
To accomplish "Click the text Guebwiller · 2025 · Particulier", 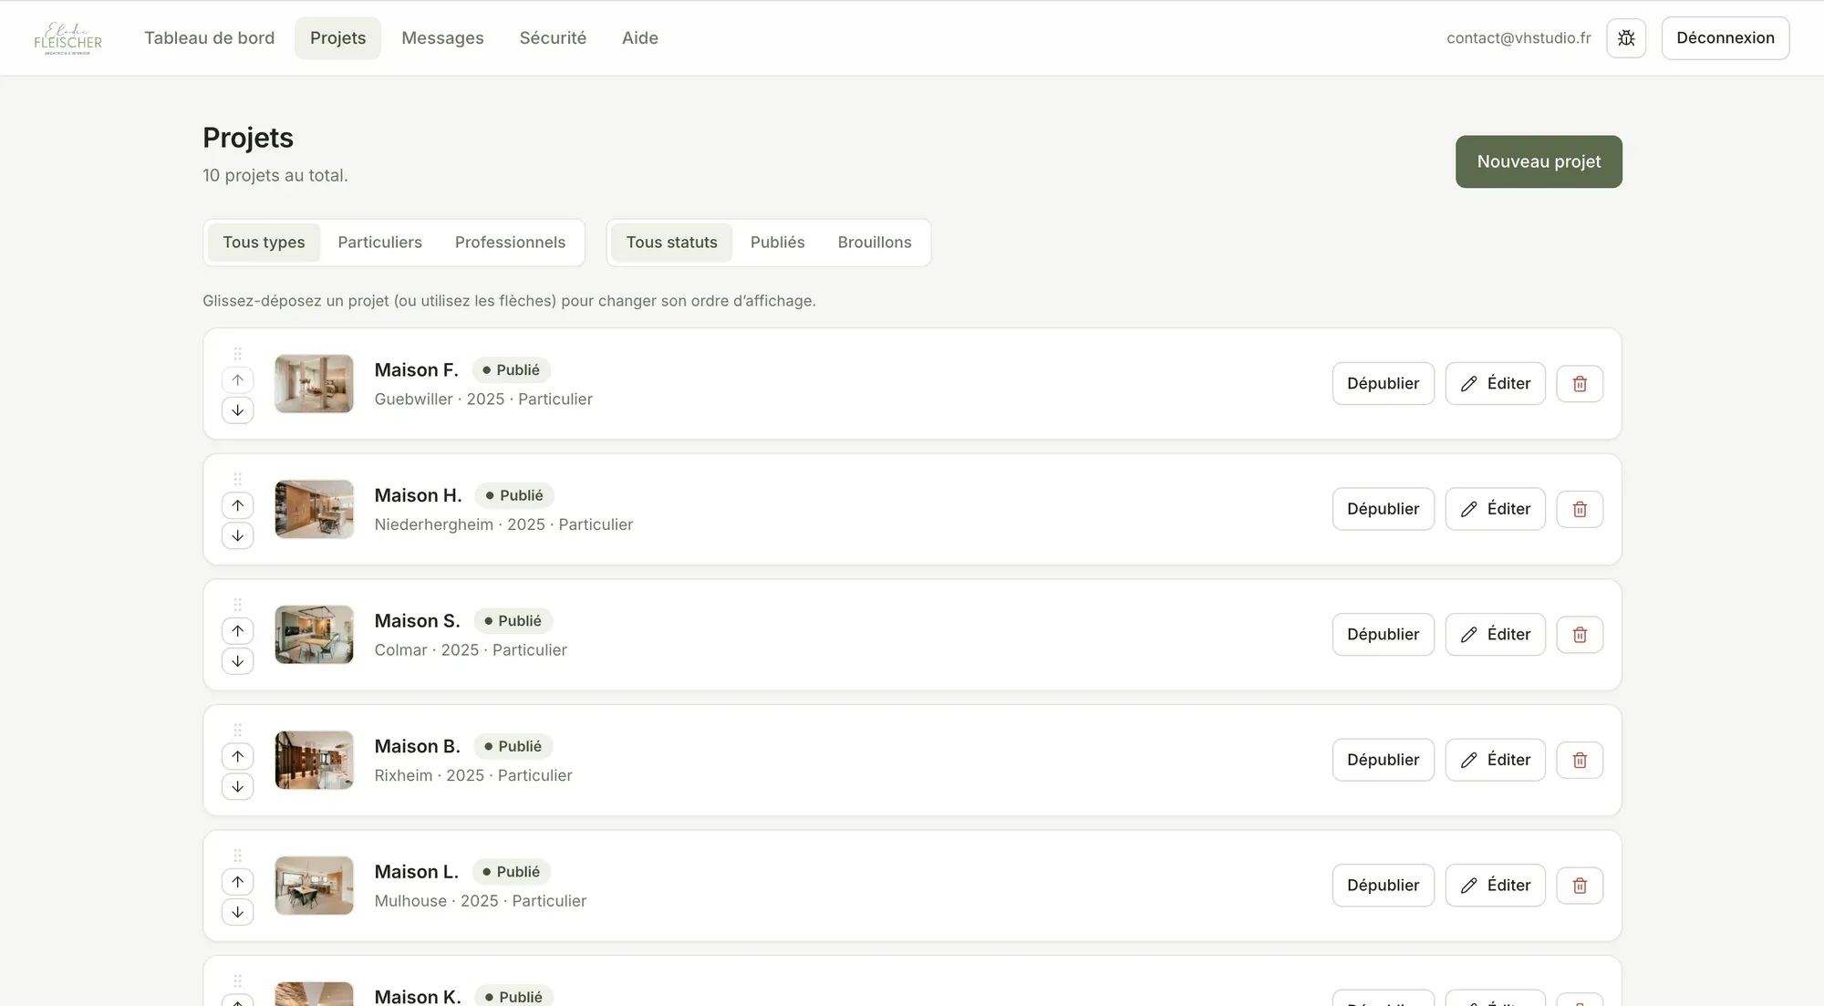I will pyautogui.click(x=483, y=399).
